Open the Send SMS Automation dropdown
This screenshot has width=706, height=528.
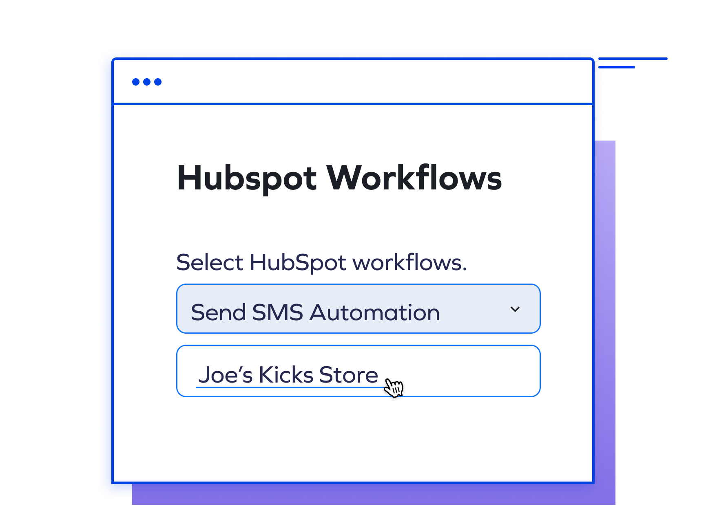point(358,309)
